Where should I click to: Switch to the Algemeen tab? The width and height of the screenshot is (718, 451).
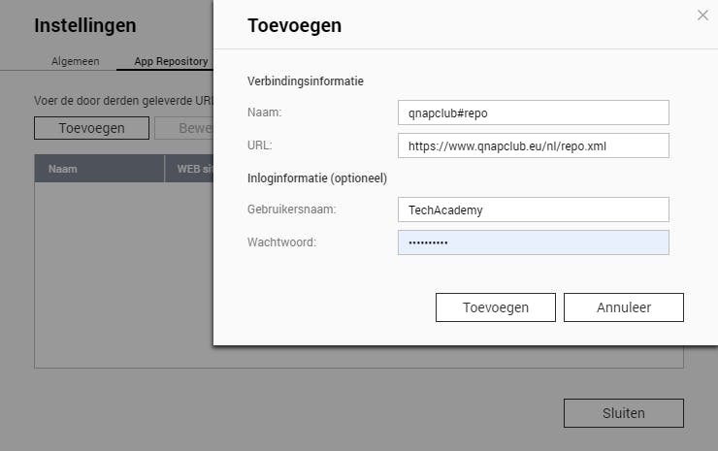click(75, 61)
